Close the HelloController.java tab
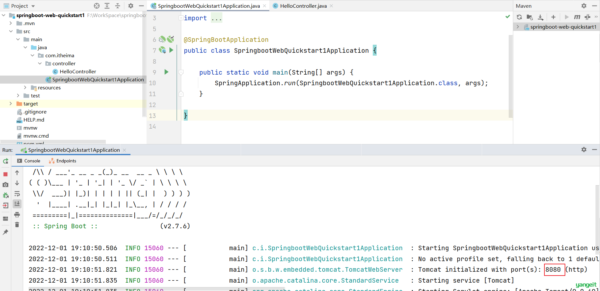This screenshot has width=600, height=291. click(x=331, y=6)
